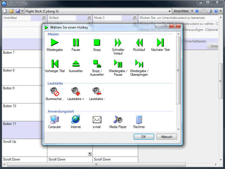Click the hotkey dialog vertical scrollbar
Image resolution: width=225 pixels, height=169 pixels.
pos(178,71)
